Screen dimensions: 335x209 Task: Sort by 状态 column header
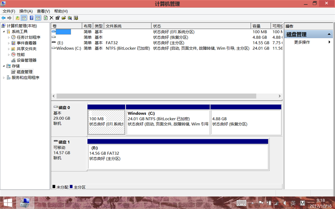tap(201, 26)
